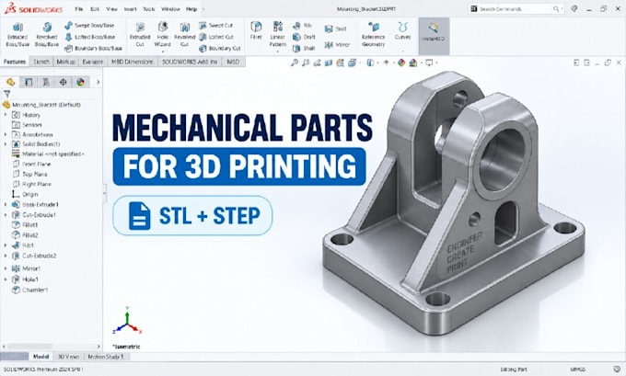The height and width of the screenshot is (376, 626).
Task: Select the Mirror tool in ribbon
Action: pyautogui.click(x=337, y=45)
